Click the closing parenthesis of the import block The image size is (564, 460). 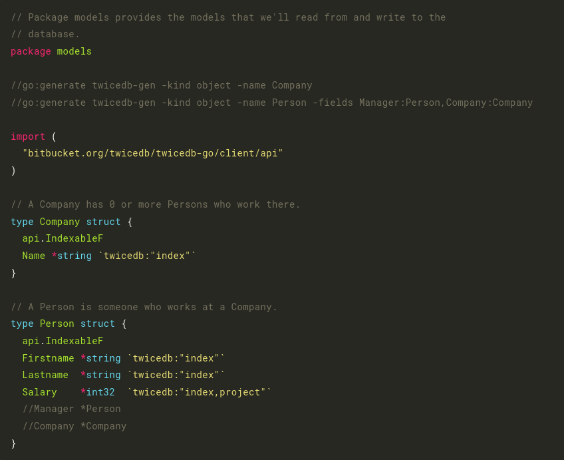13,170
